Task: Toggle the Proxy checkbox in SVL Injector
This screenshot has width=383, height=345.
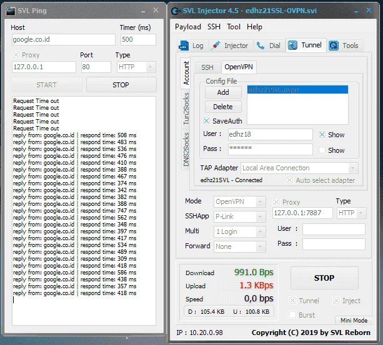Action: [x=276, y=202]
